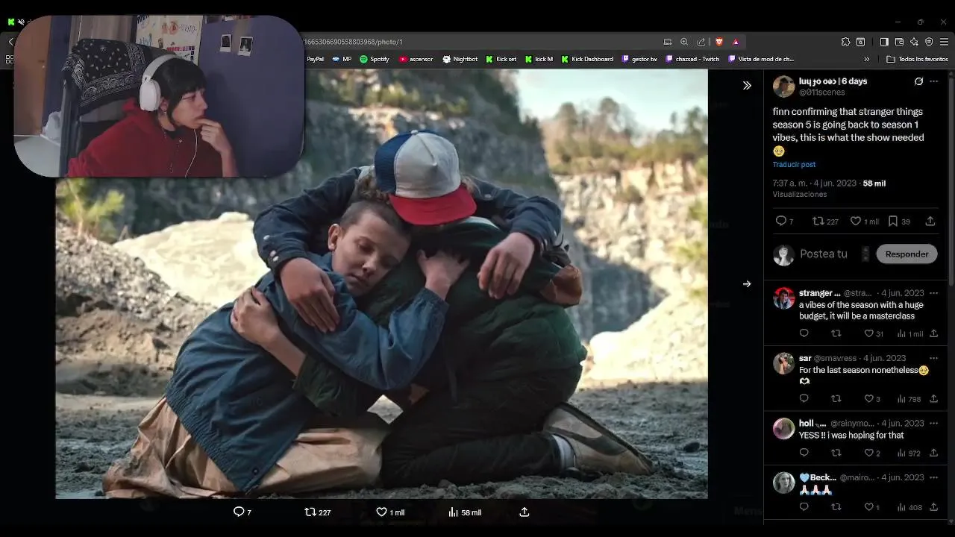Reply to sar's comment
The height and width of the screenshot is (537, 955).
[x=804, y=399]
